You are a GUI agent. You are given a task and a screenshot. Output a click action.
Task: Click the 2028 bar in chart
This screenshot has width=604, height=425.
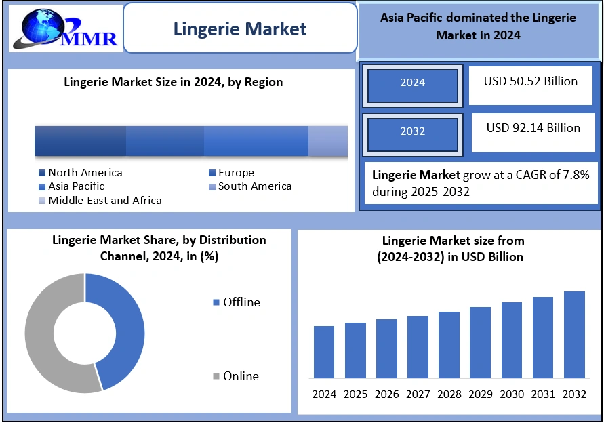[x=449, y=345]
